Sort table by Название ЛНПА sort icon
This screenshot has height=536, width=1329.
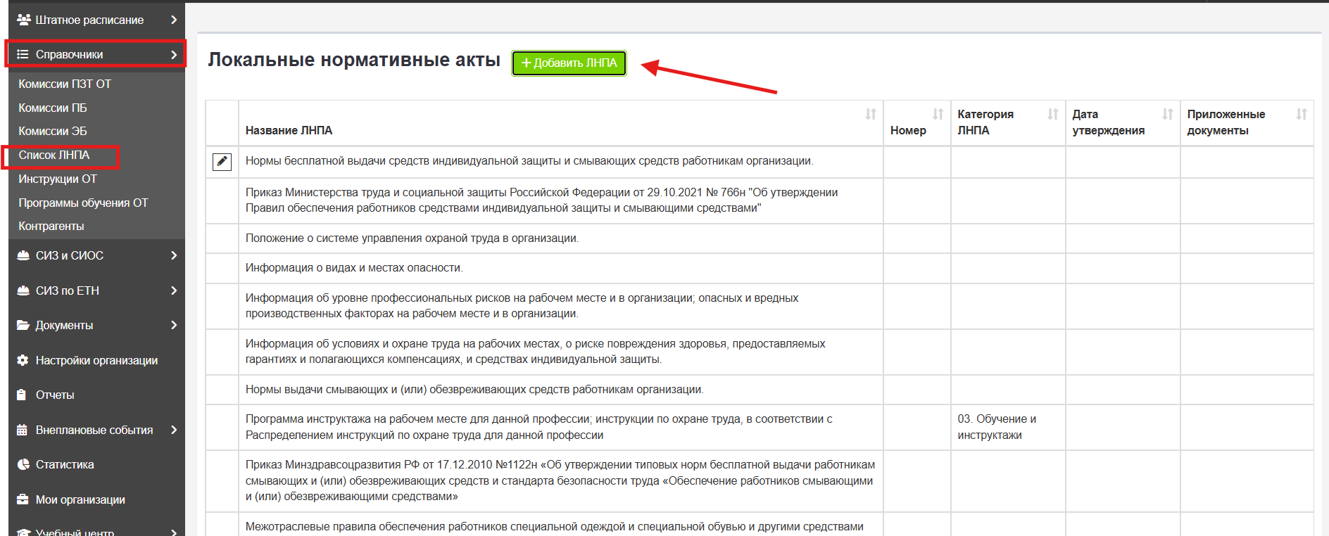[x=871, y=114]
